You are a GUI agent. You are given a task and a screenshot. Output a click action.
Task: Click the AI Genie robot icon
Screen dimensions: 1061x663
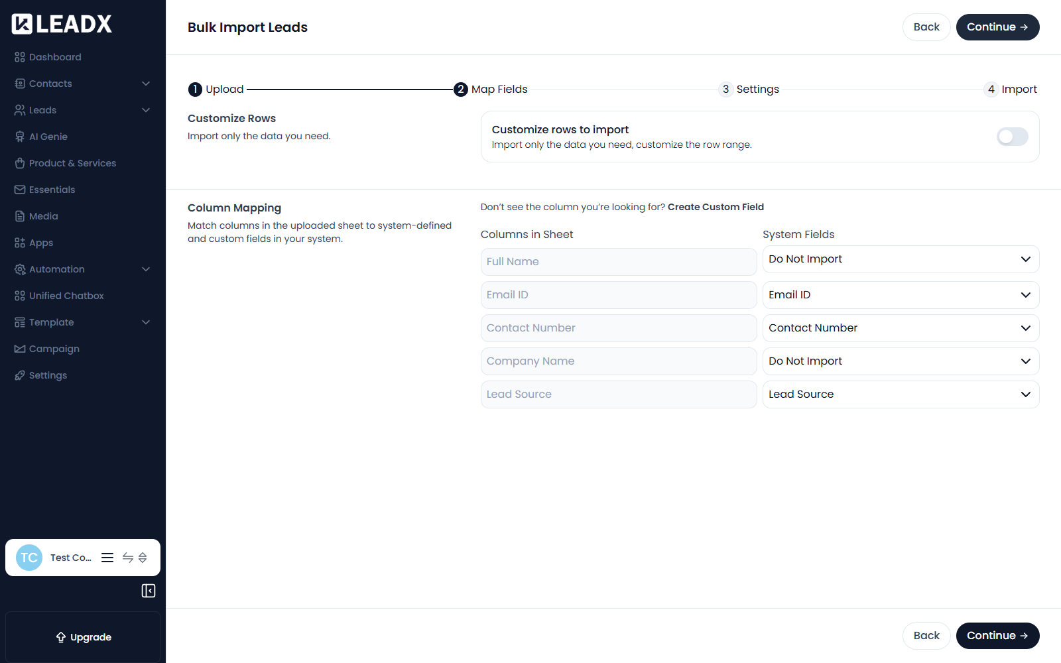point(20,137)
